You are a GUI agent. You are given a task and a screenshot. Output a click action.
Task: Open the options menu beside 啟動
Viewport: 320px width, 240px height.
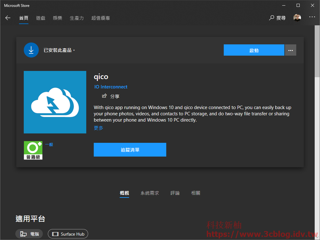[290, 50]
